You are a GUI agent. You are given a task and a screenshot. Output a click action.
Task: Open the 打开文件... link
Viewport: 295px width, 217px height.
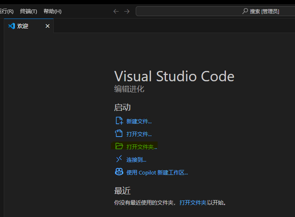pyautogui.click(x=139, y=134)
